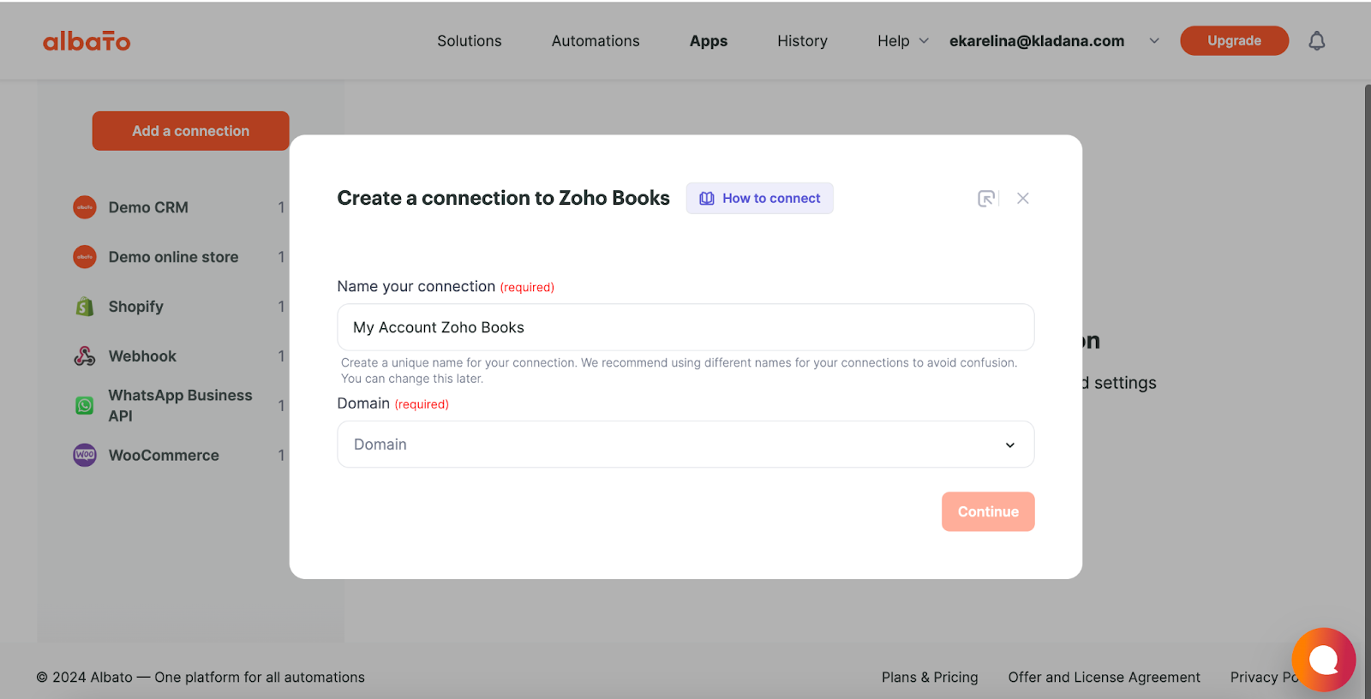Click the Webhook icon

click(x=85, y=356)
